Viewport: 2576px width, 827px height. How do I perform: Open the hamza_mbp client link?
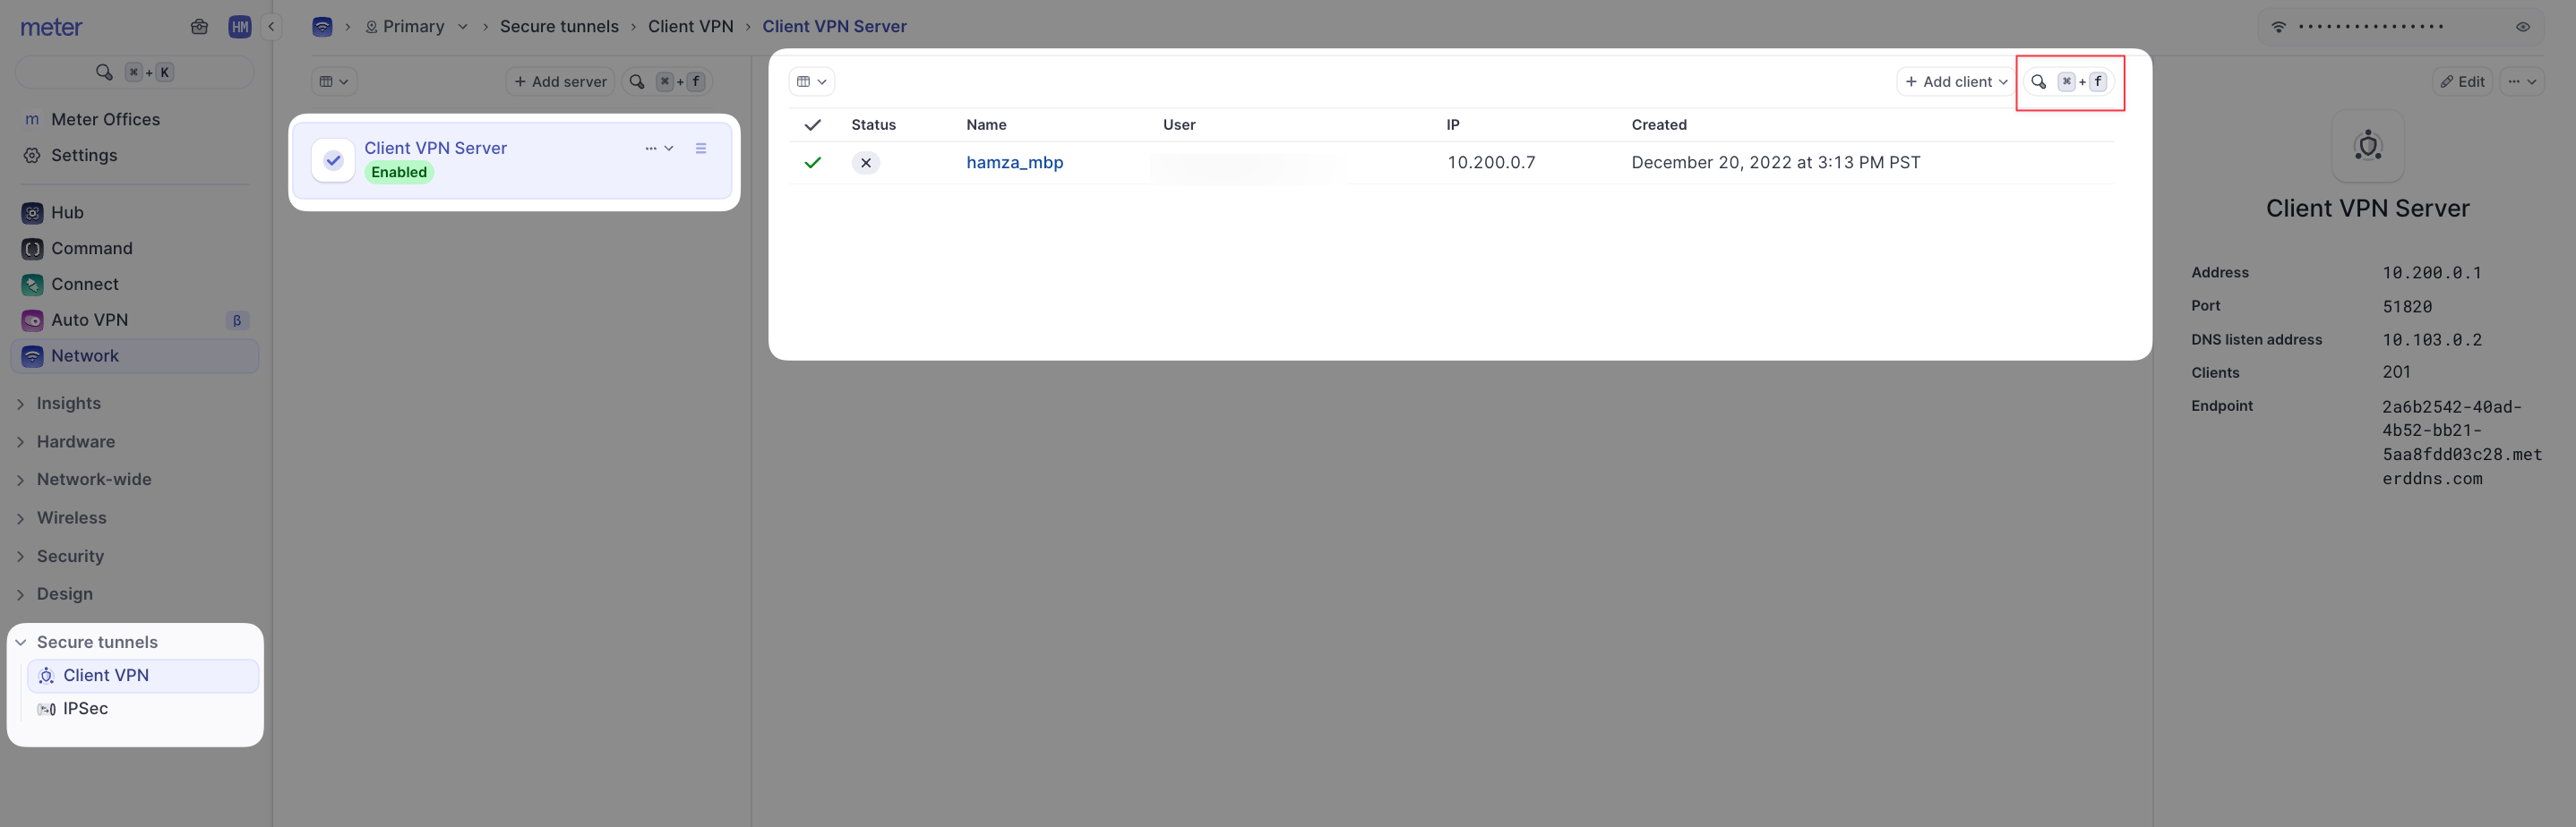tap(1014, 162)
